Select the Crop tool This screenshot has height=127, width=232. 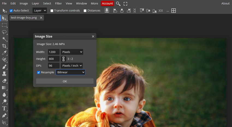click(4, 46)
